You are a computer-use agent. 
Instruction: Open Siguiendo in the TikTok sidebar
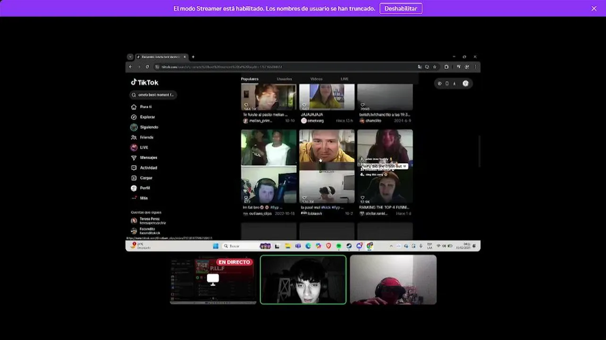click(x=144, y=127)
